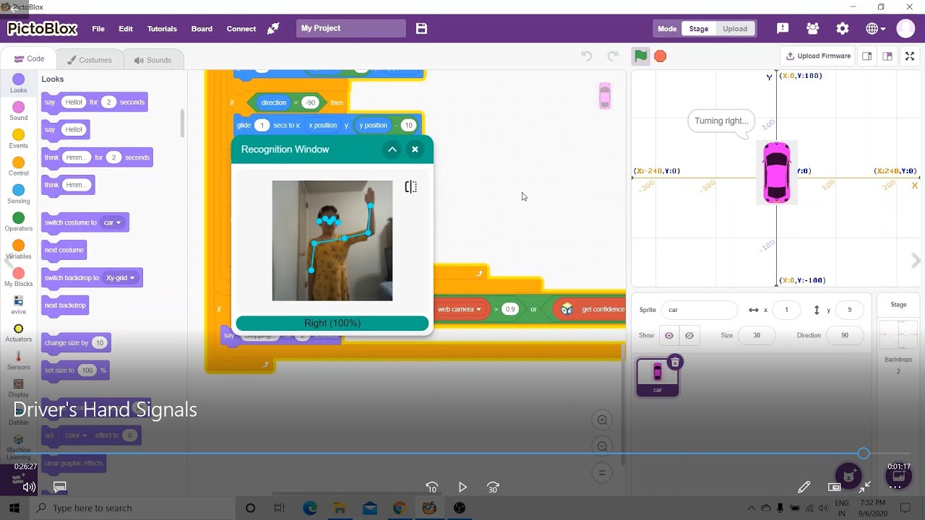Toggle the video volume speaker icon
Screen dimensions: 925x520
pos(29,487)
